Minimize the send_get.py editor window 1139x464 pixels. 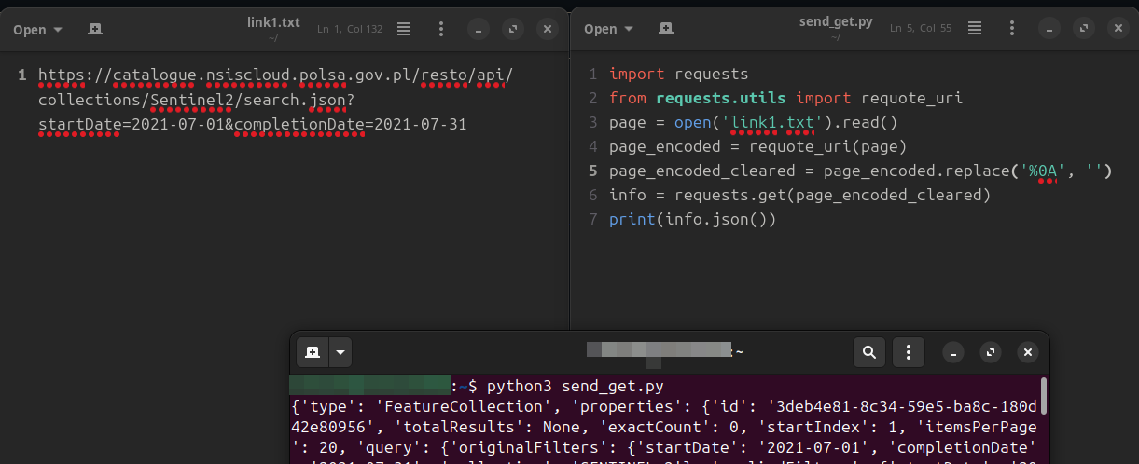tap(1049, 29)
